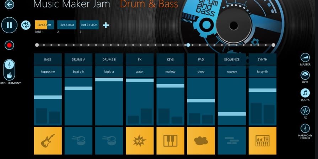Open the biglp a loop selector

click(x=109, y=71)
